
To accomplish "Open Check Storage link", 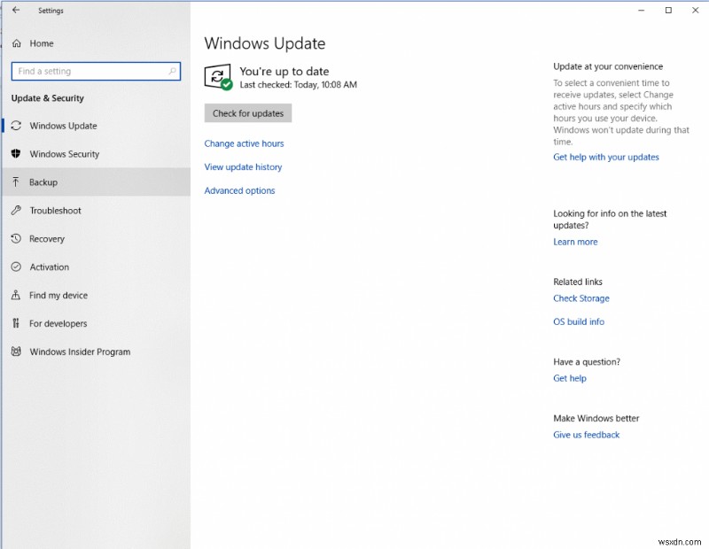I will (581, 298).
